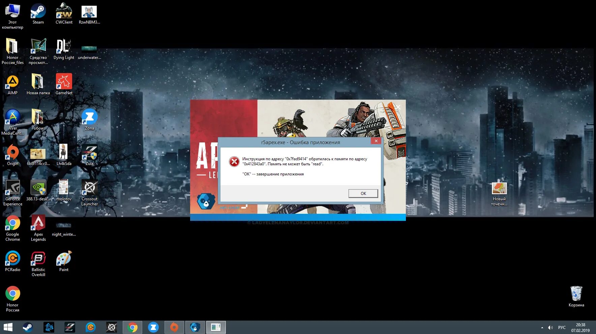Select the Новый точечный bitmap file
Viewport: 596px width, 334px height.
pyautogui.click(x=499, y=195)
